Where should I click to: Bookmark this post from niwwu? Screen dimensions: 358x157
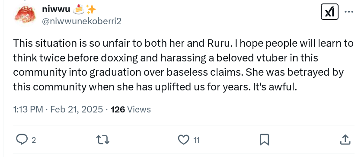[264, 140]
